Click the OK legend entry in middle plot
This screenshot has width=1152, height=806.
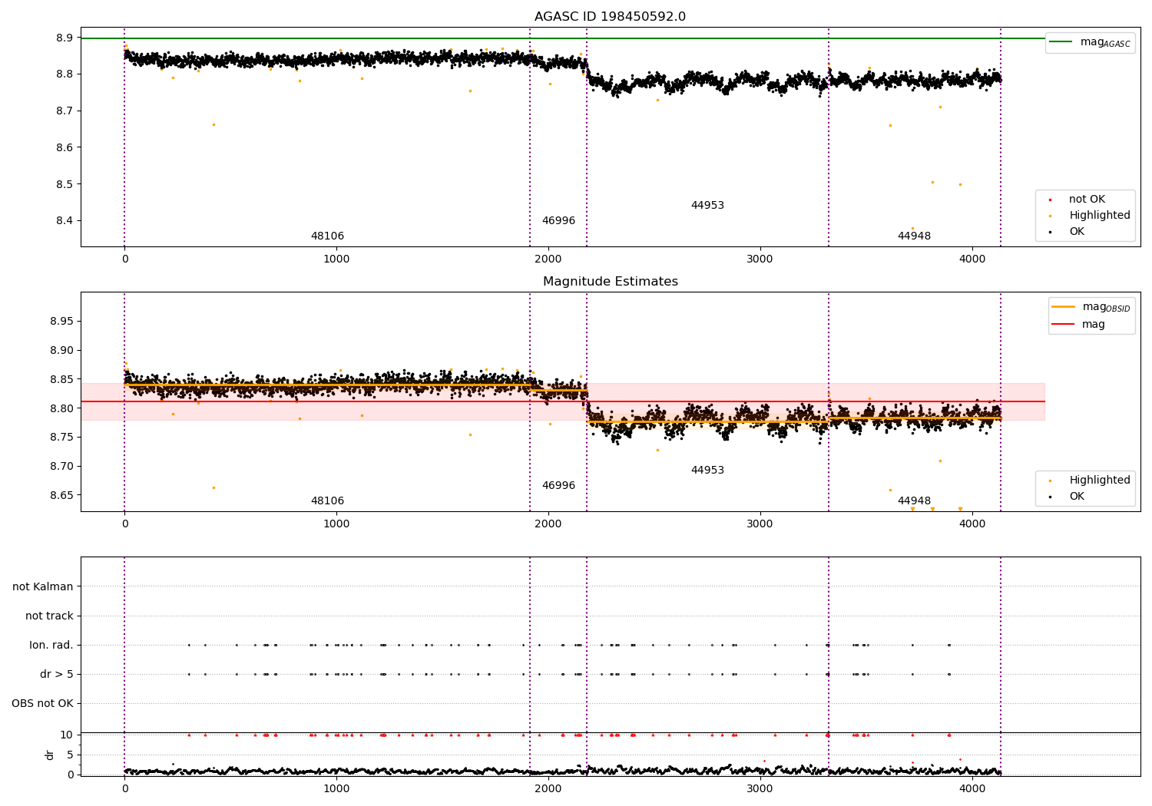tap(1066, 497)
